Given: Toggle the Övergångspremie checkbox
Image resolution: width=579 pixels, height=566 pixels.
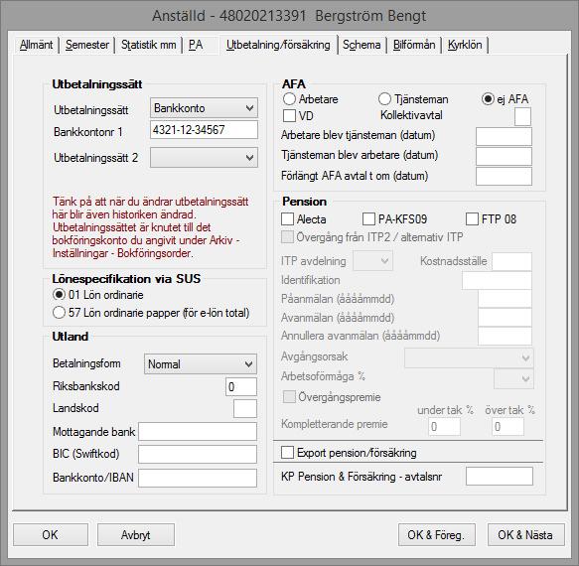Looking at the screenshot, I should (289, 397).
